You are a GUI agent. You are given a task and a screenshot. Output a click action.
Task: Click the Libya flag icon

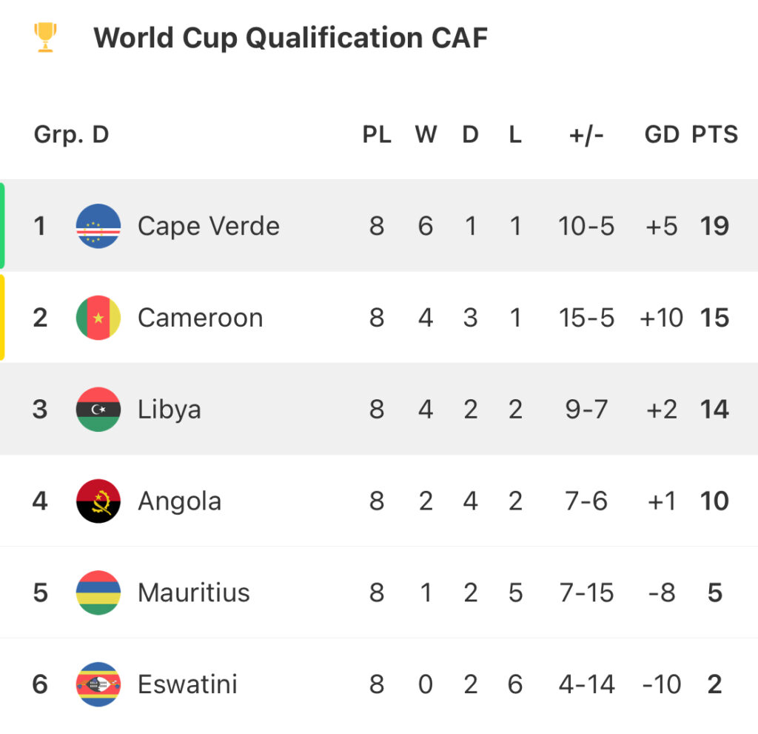98,410
